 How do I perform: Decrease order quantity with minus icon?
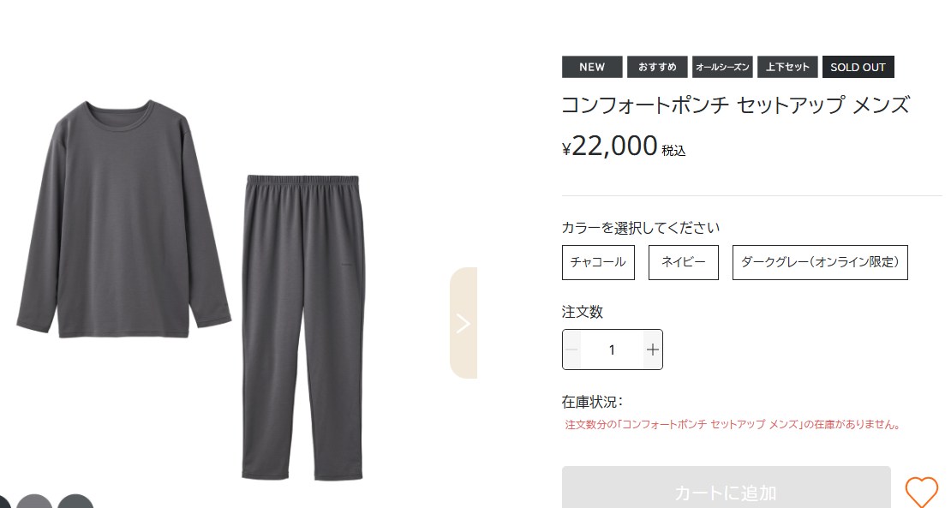point(571,350)
